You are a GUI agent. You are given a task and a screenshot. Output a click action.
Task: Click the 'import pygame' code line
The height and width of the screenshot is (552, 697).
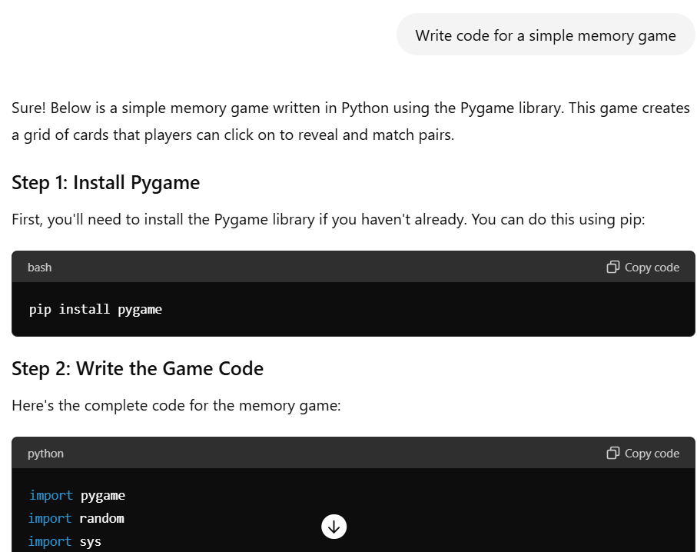(x=77, y=495)
